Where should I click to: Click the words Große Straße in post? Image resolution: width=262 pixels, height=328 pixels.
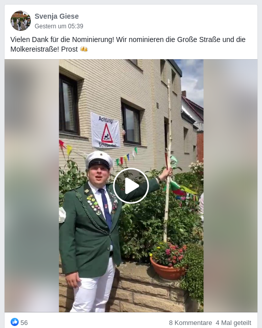199,39
